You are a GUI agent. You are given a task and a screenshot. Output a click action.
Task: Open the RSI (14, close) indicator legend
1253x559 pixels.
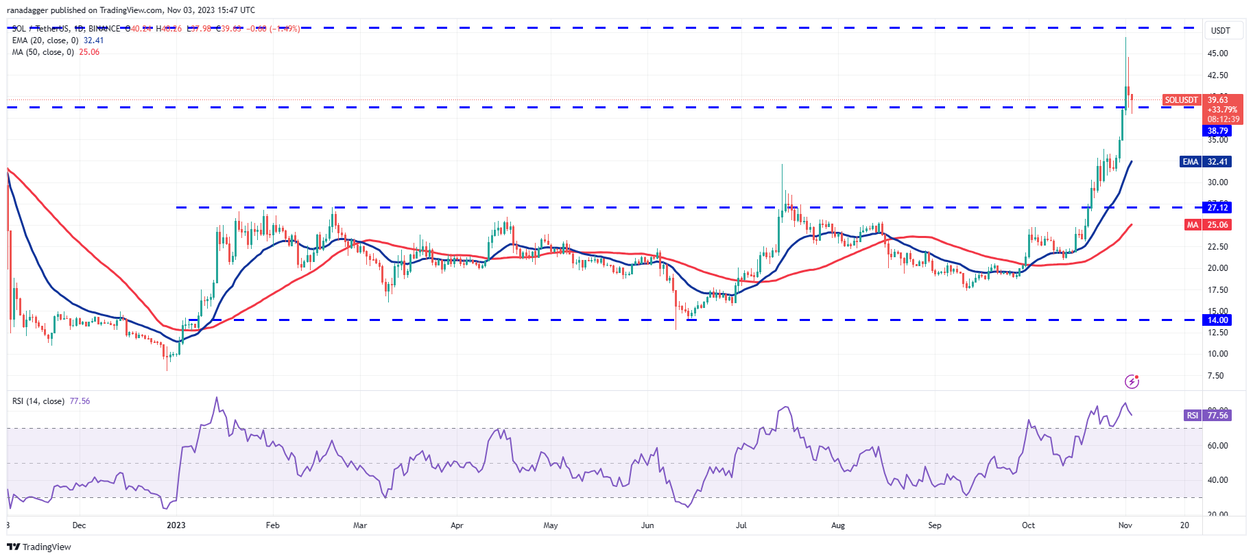[x=38, y=401]
